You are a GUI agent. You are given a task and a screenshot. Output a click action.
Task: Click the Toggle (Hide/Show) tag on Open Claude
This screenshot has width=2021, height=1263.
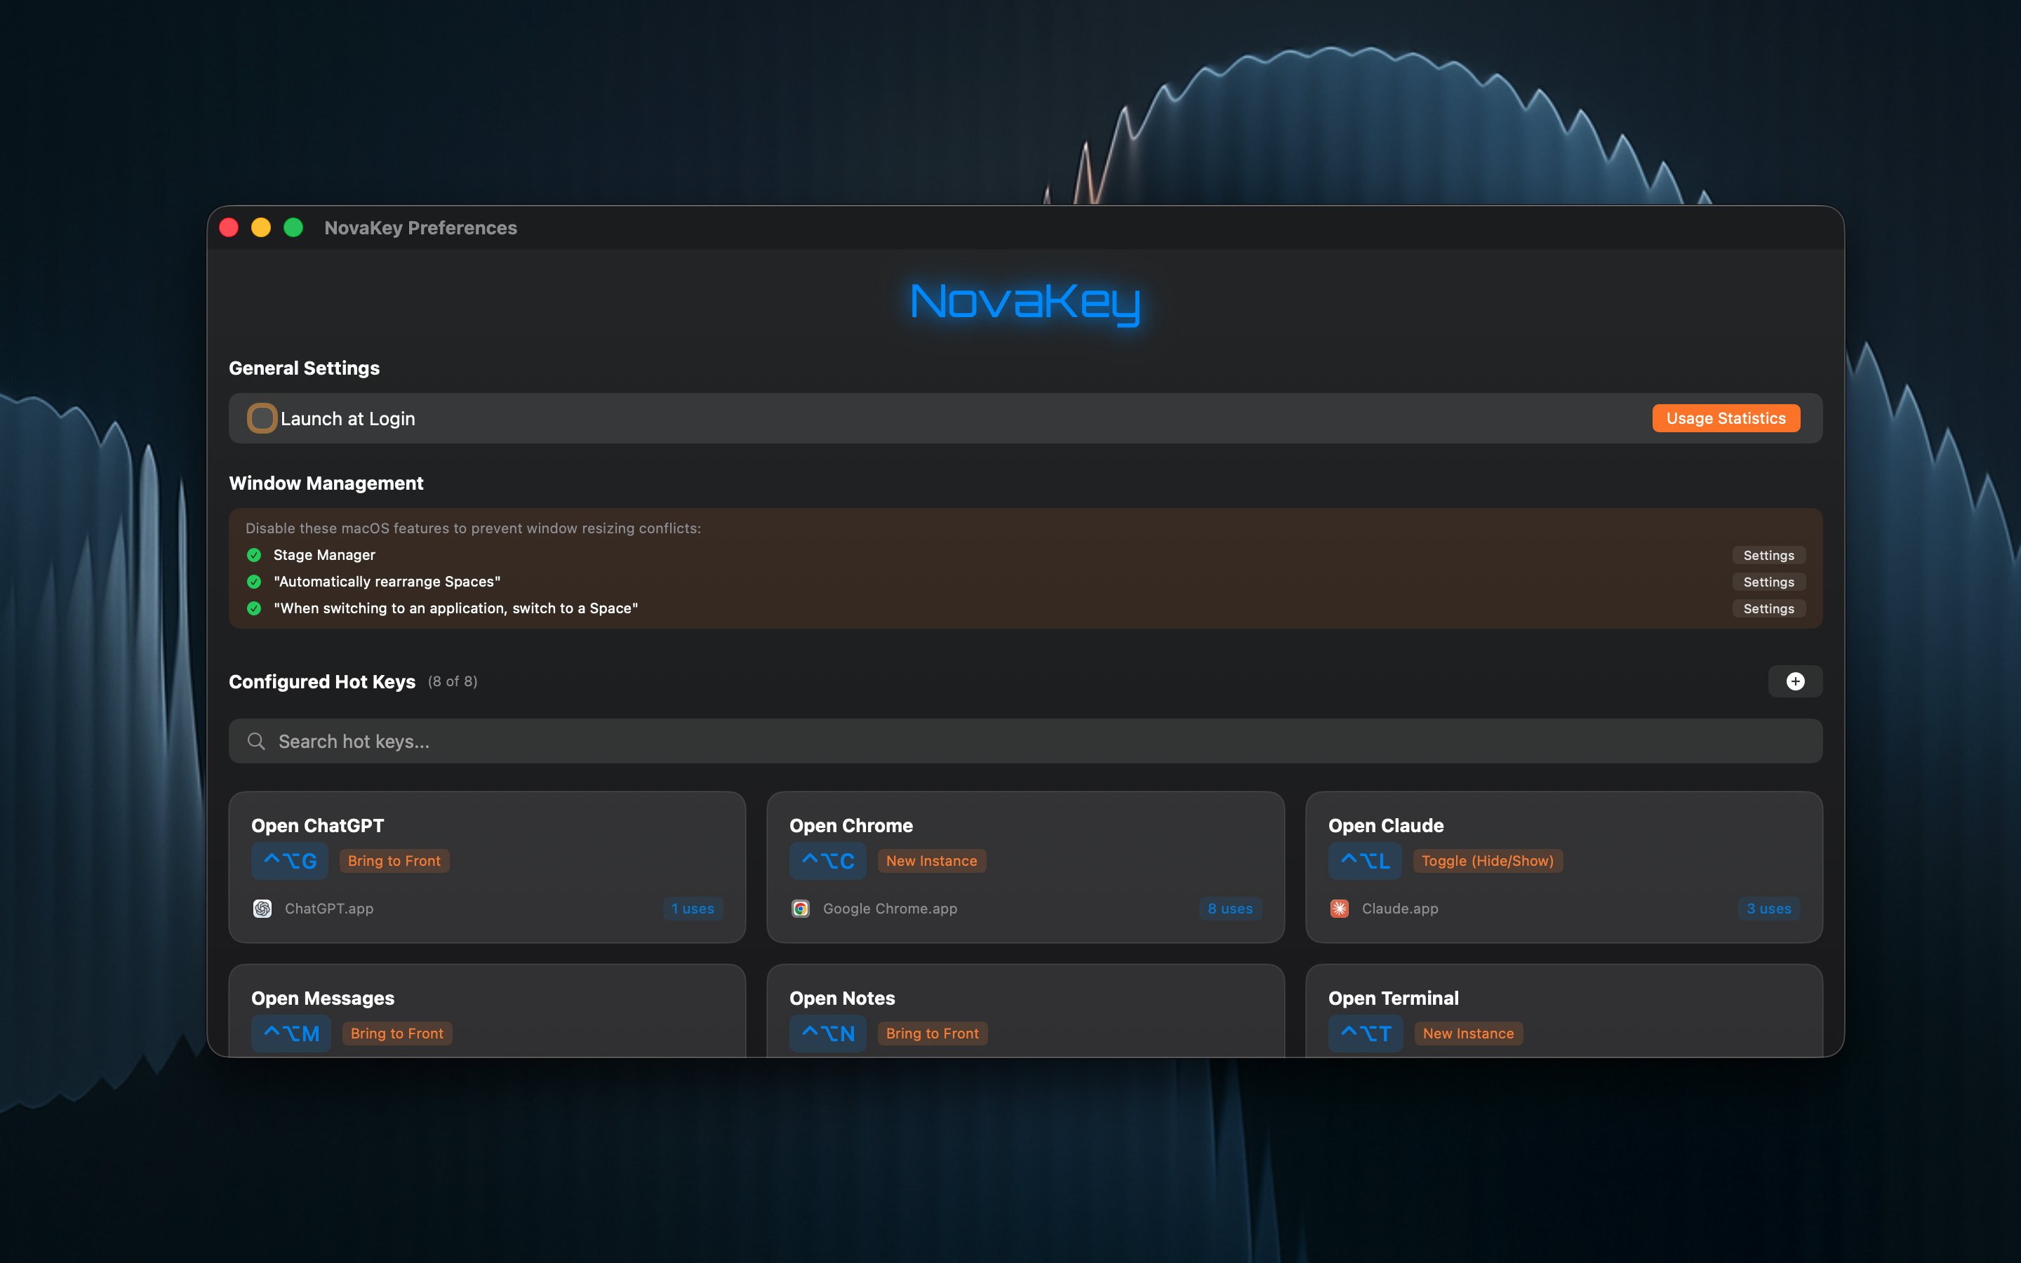[1488, 861]
